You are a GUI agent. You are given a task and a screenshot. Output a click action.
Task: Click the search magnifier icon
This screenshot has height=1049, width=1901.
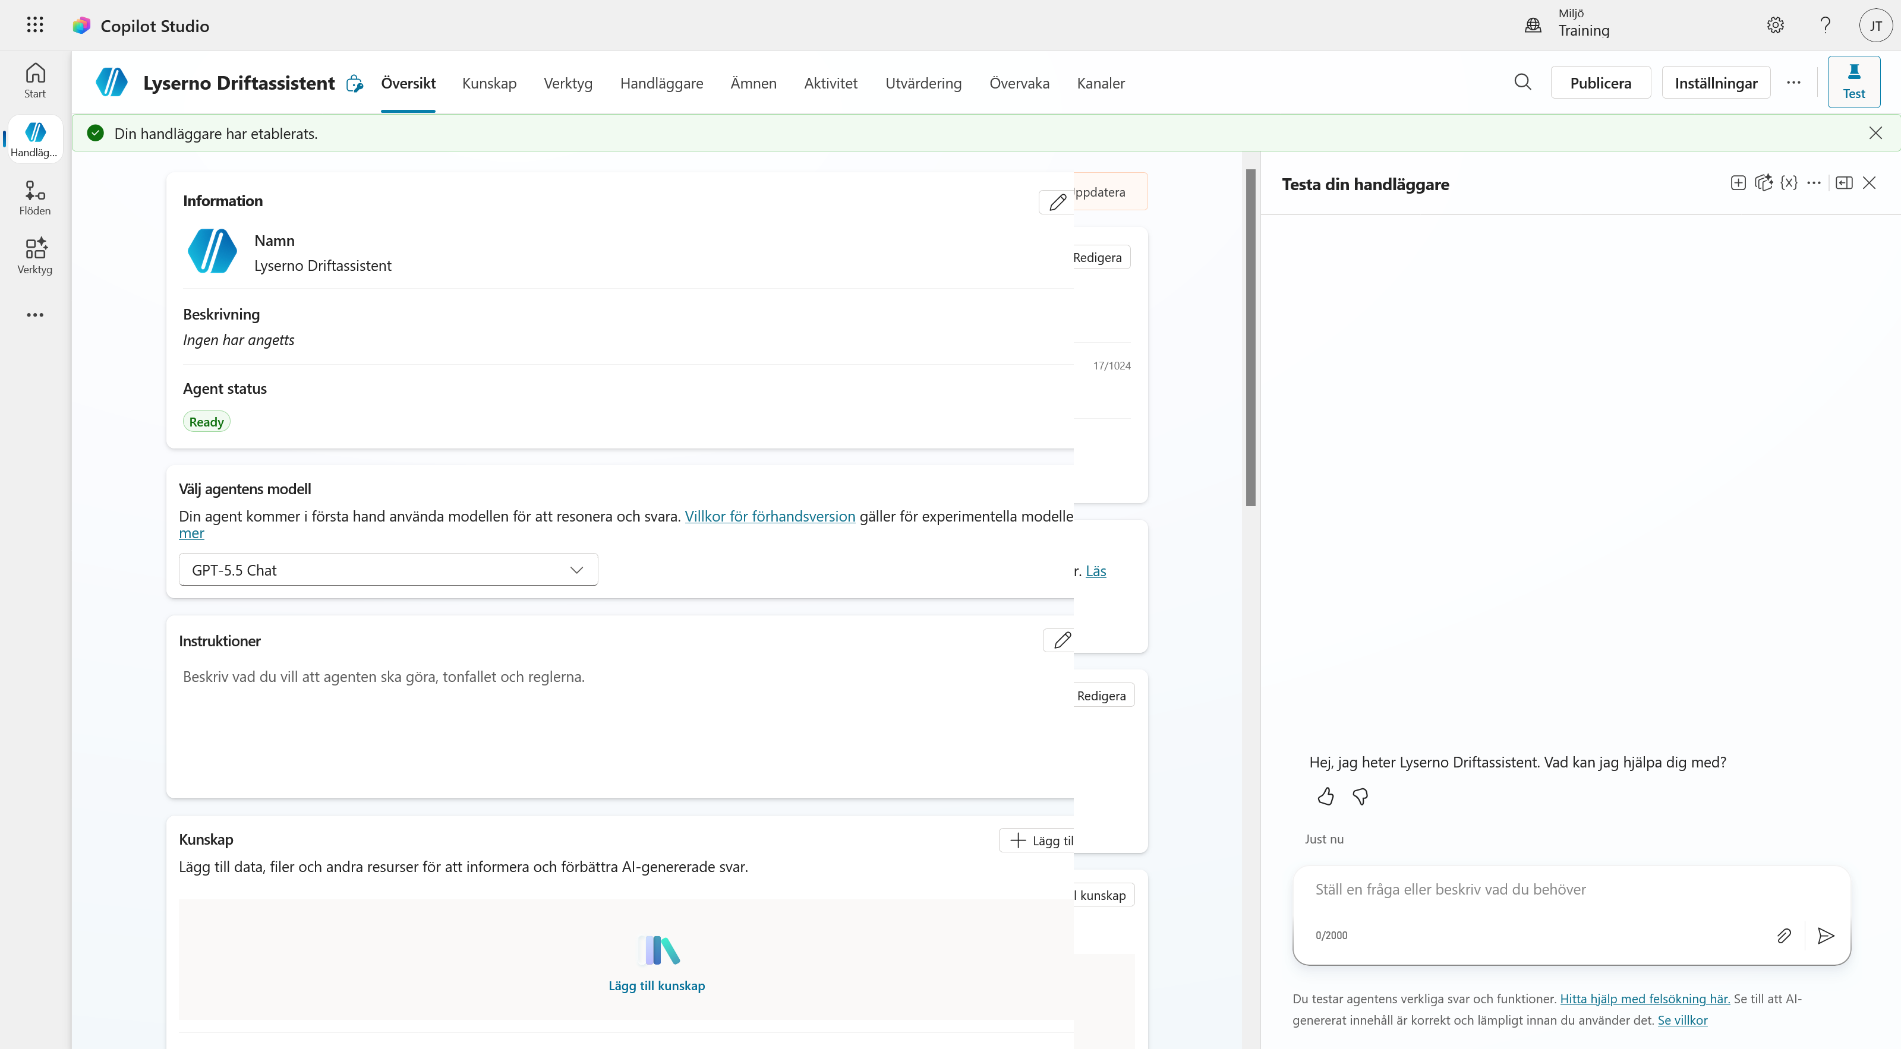click(1522, 82)
